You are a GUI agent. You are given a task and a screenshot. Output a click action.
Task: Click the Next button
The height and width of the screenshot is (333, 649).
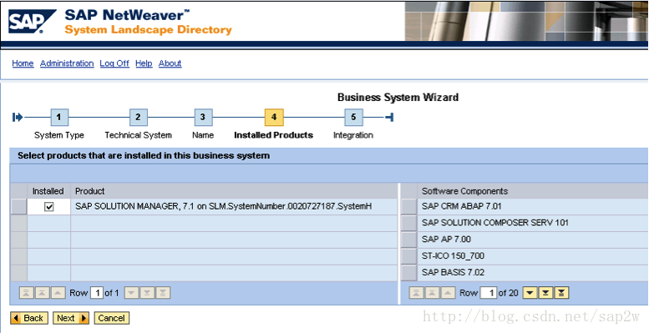click(x=71, y=318)
